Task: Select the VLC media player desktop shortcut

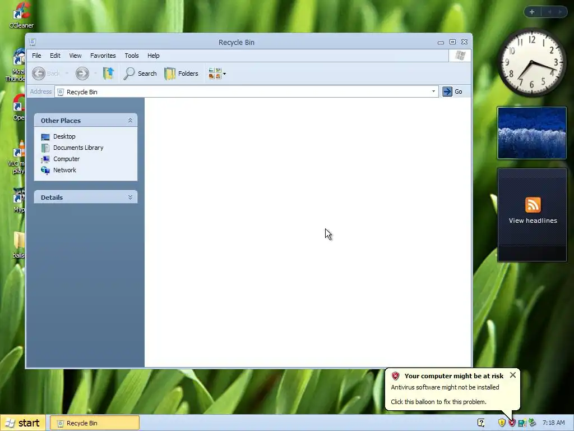Action: pyautogui.click(x=17, y=158)
